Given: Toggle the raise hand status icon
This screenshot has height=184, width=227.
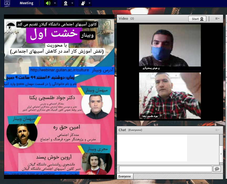Looking at the screenshot, I should [83, 3].
